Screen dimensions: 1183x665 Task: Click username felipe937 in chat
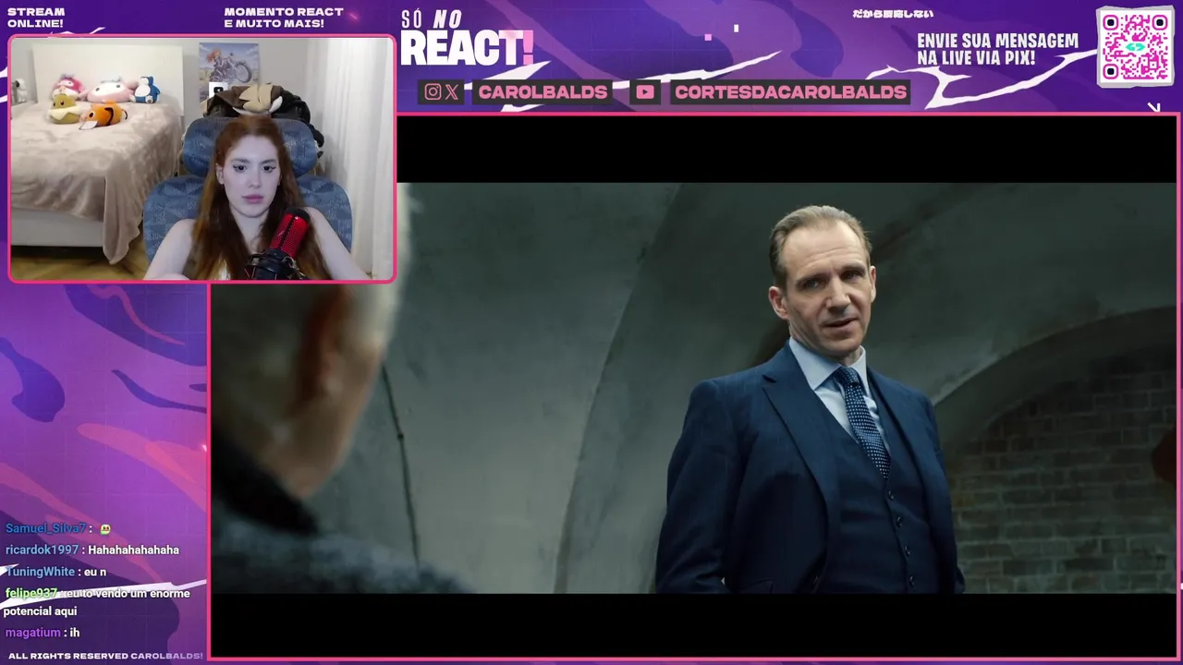point(30,593)
